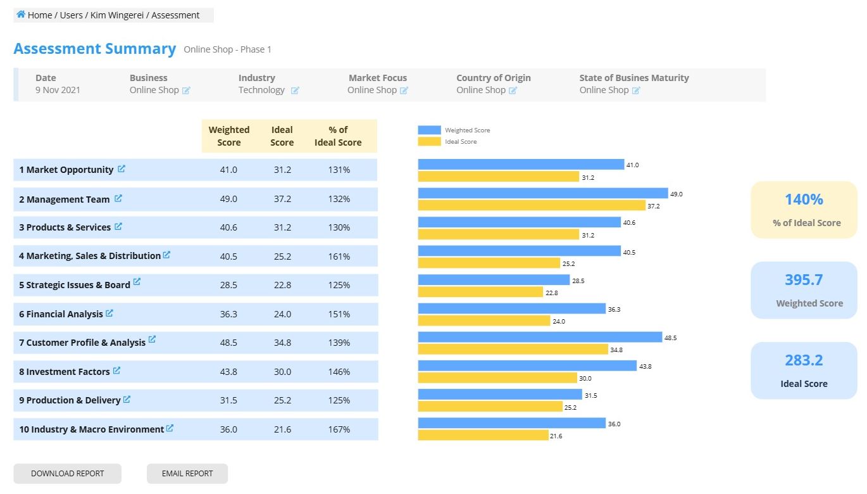Open Market Opportunity details link icon
The width and height of the screenshot is (867, 494).
point(122,169)
